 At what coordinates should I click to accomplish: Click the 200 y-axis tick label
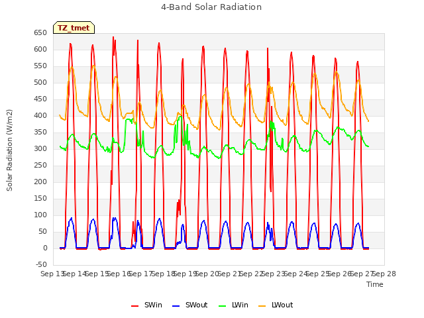click(x=40, y=182)
